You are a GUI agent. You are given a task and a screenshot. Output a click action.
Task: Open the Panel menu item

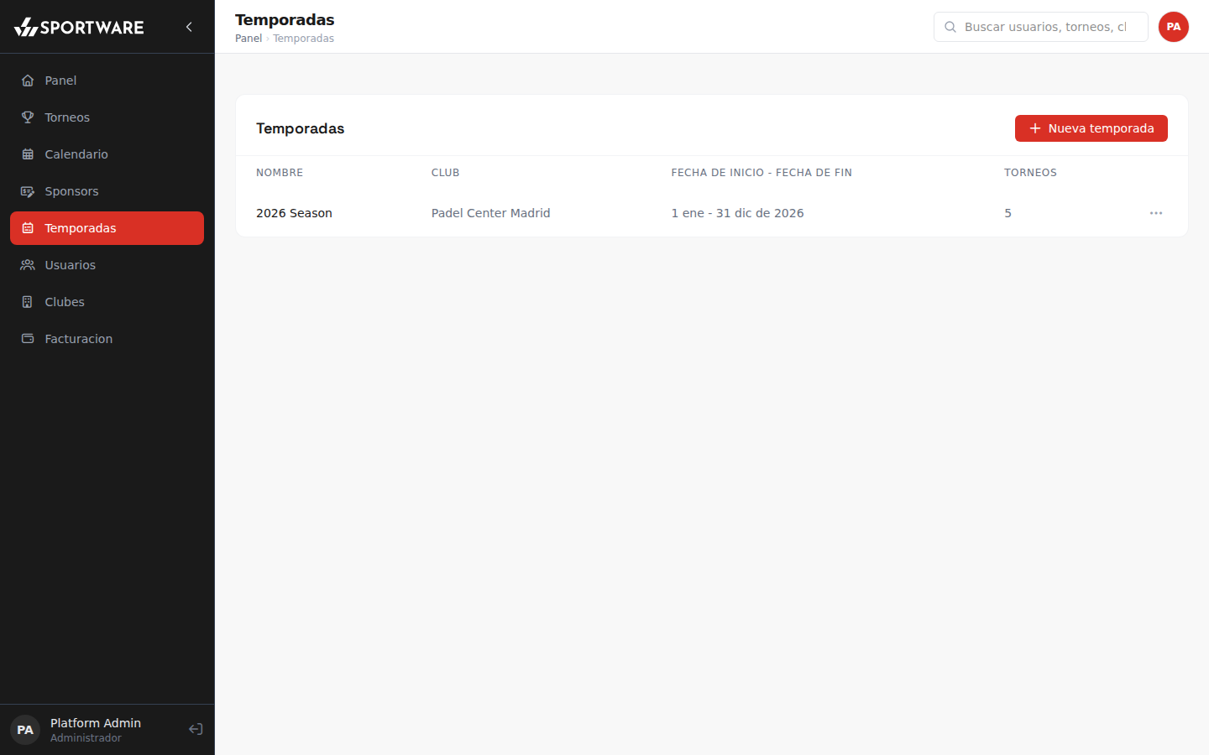(107, 81)
